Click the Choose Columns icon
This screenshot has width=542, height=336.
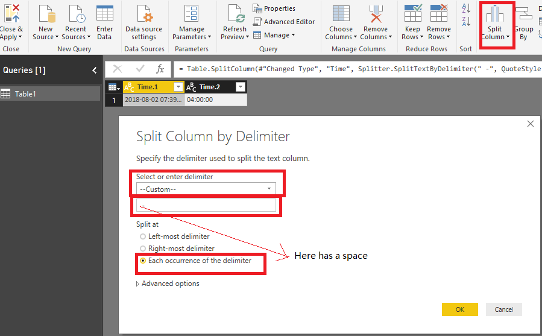(341, 13)
